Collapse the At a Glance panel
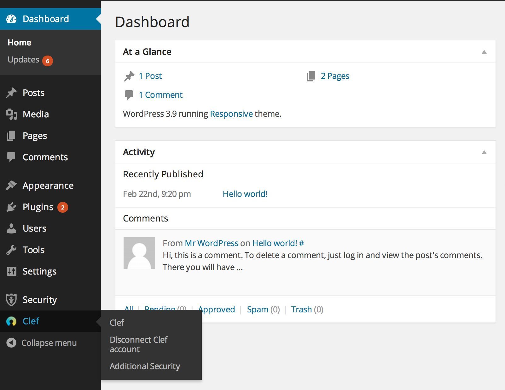Viewport: 505px width, 390px height. point(484,52)
